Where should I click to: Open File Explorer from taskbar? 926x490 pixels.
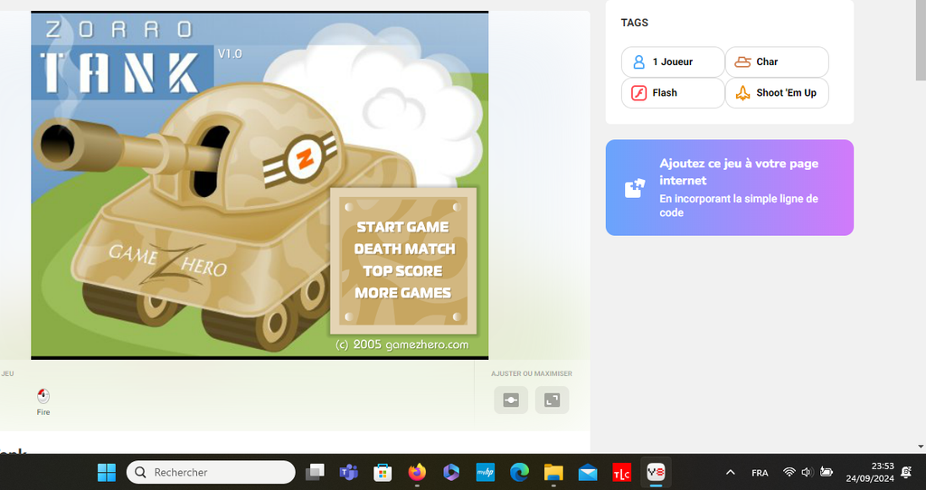553,472
